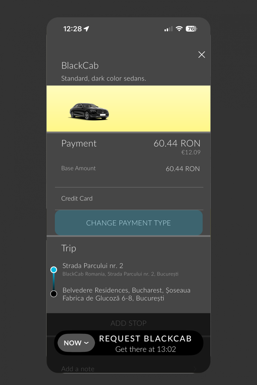Edit the Belvedere Residences destination address
This screenshot has width=257, height=385.
click(126, 294)
